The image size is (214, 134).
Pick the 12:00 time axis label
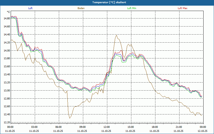[x=107, y=127]
